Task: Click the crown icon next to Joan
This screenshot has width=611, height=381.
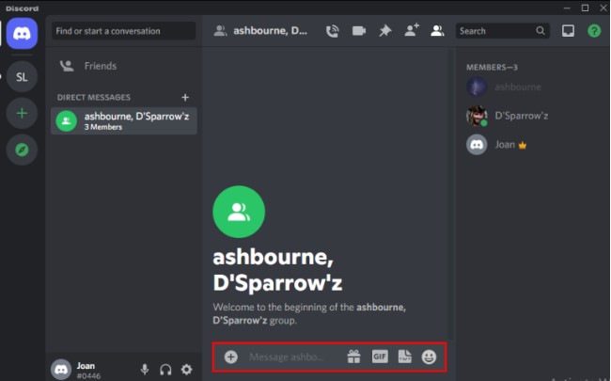Action: pos(522,146)
